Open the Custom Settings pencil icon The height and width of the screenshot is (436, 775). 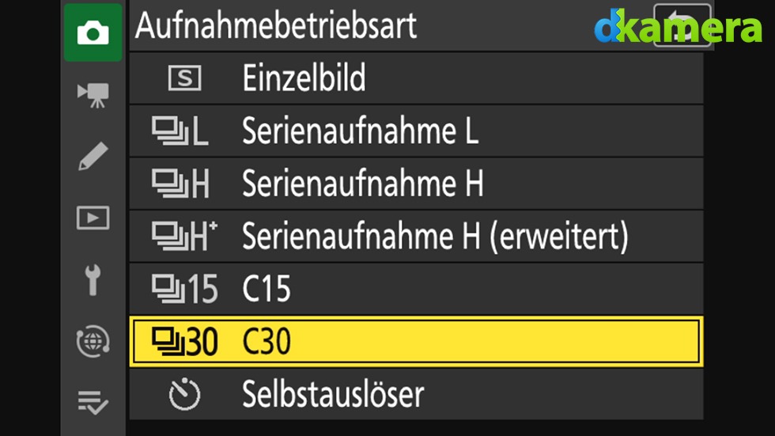[93, 156]
